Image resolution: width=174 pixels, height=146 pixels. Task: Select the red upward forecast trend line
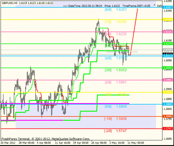pyautogui.click(x=134, y=32)
